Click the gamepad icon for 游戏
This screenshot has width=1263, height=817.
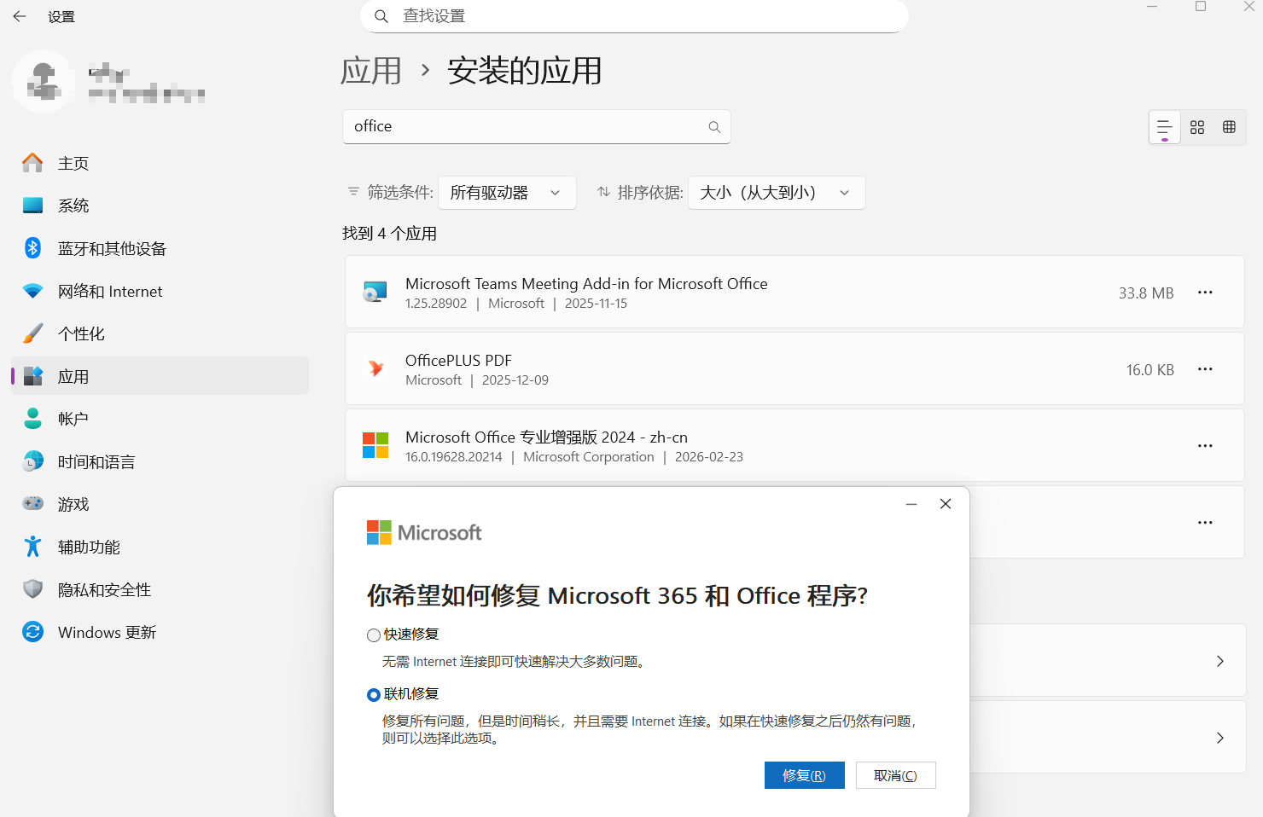pos(32,504)
